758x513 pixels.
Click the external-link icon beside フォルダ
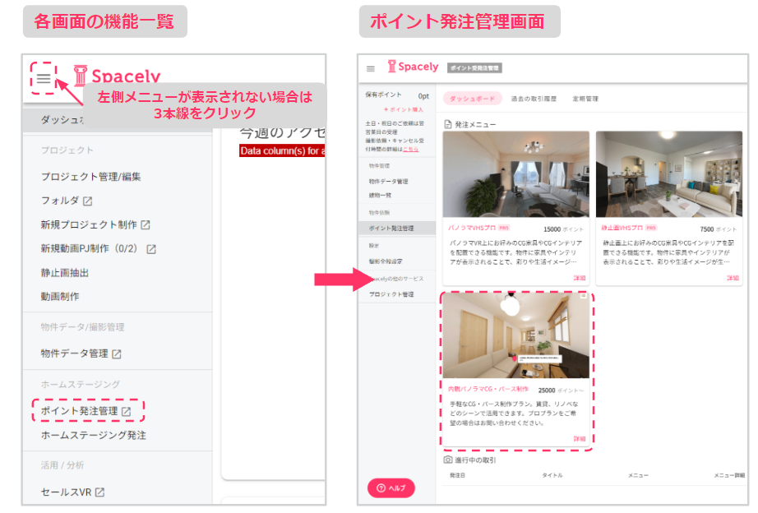[87, 201]
